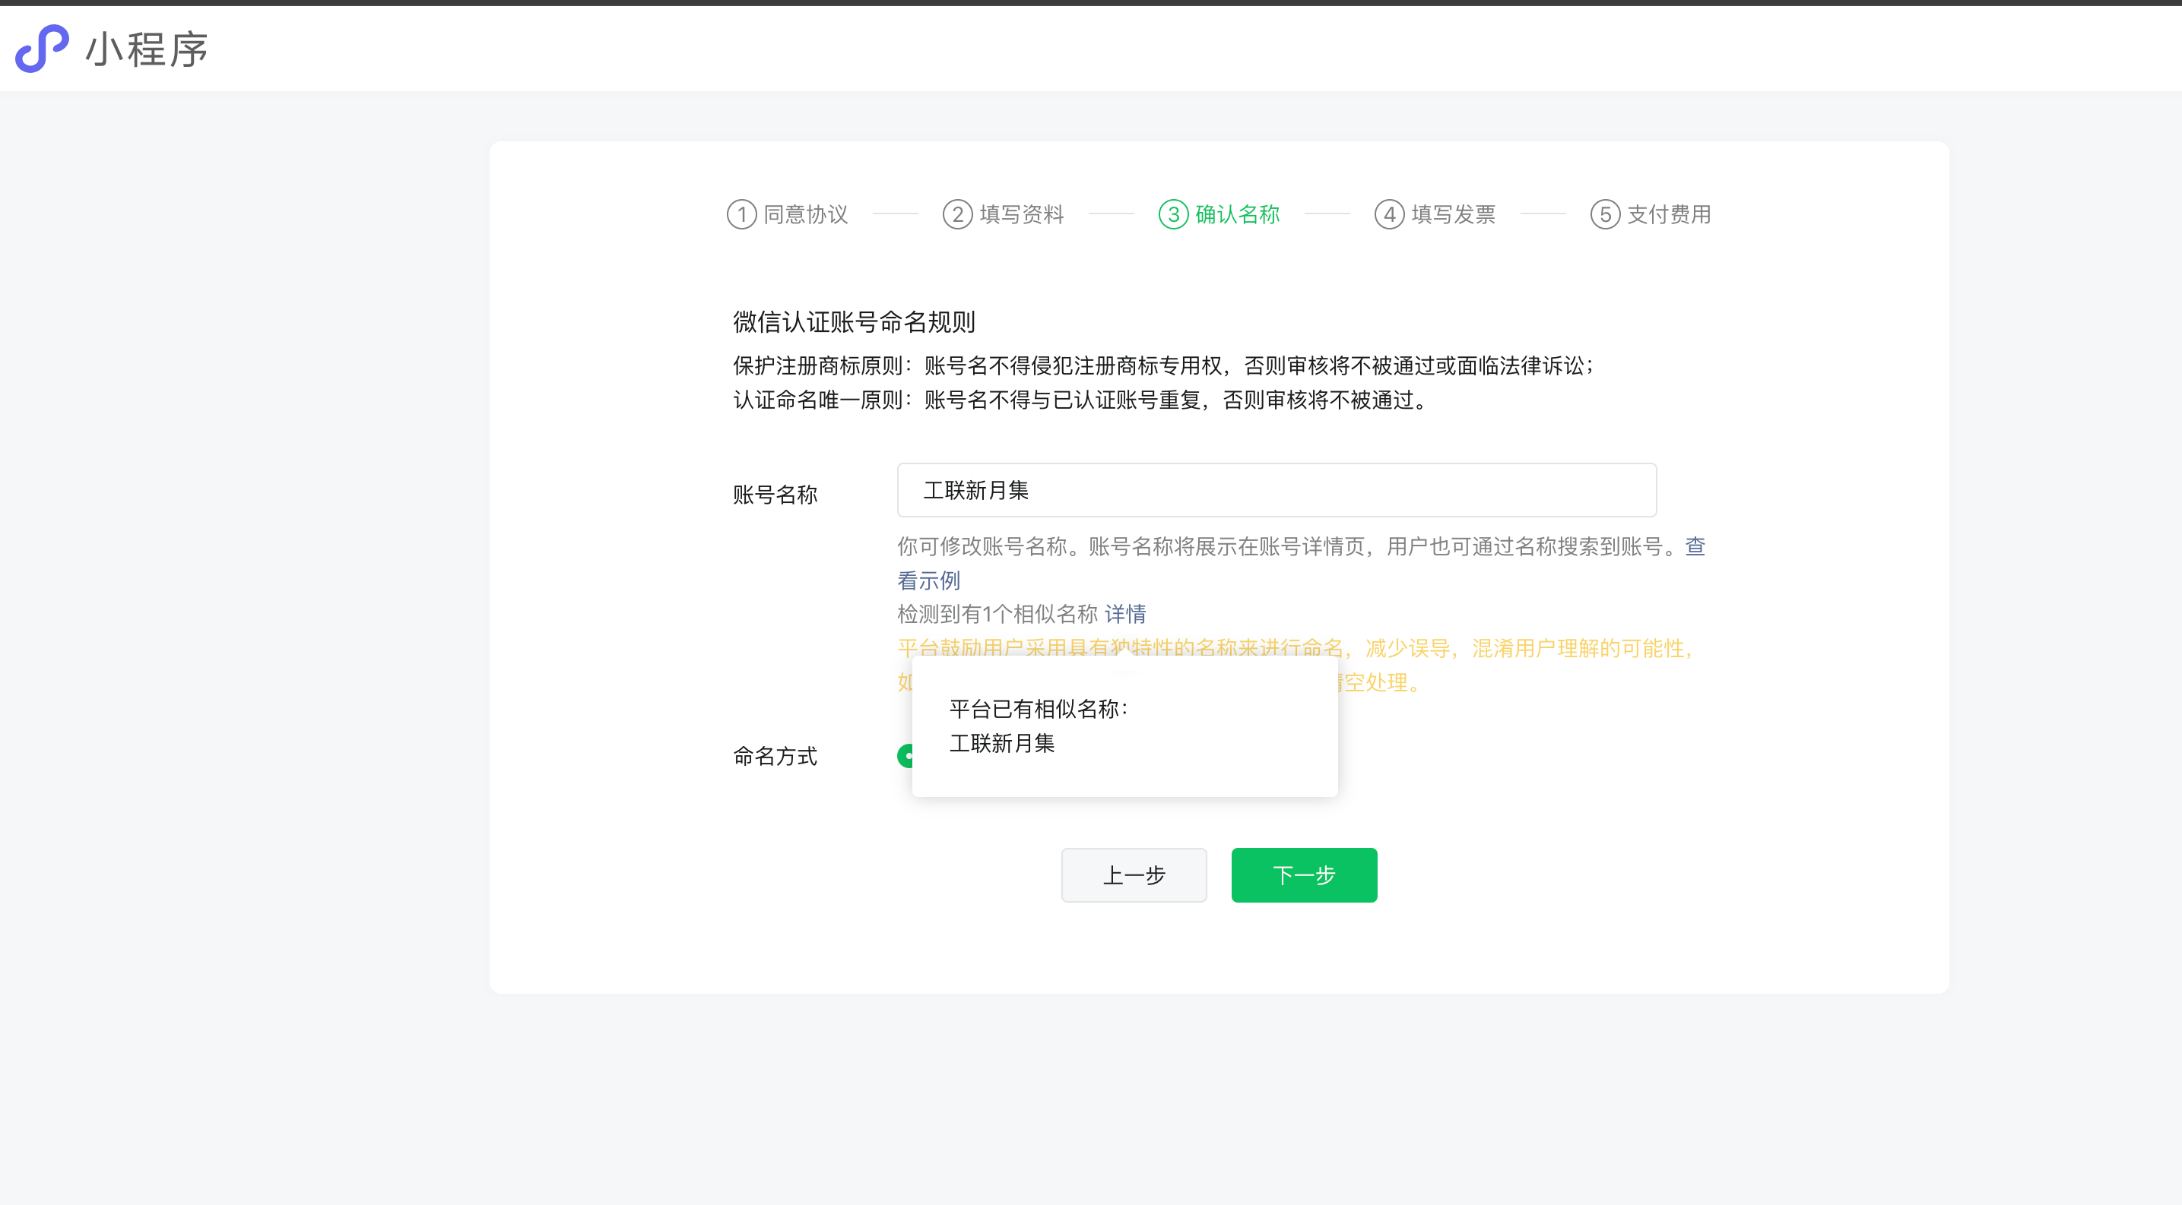
Task: Click the mini program logo icon
Action: click(42, 48)
